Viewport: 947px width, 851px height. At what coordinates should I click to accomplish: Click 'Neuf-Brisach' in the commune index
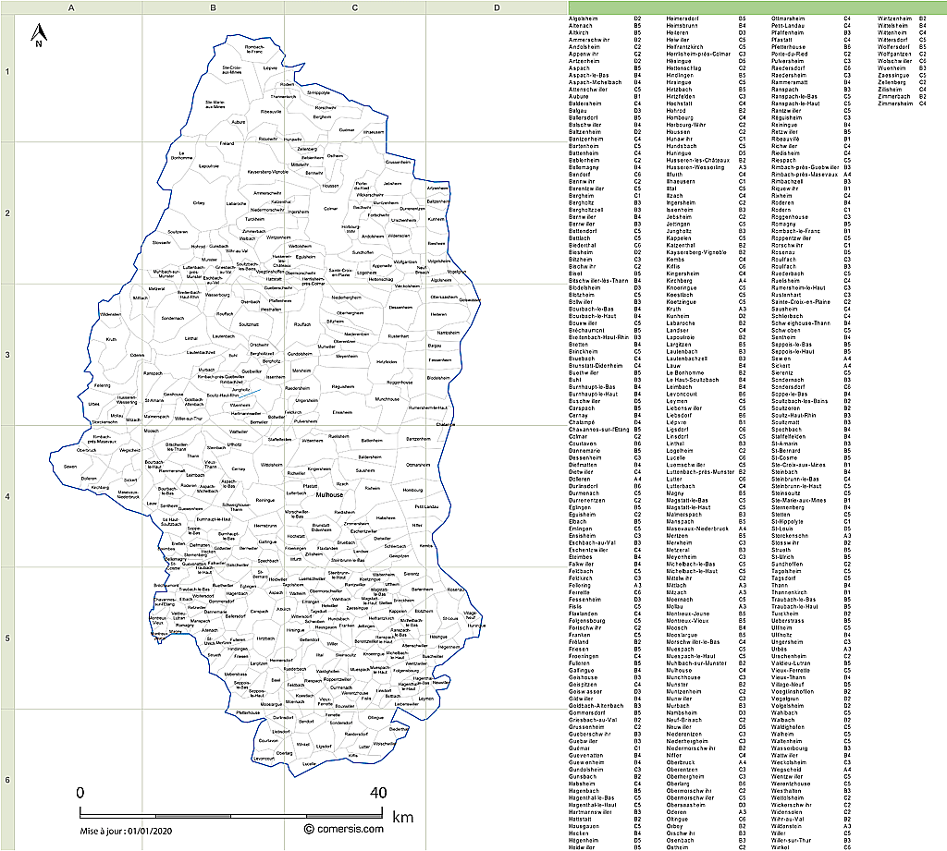point(683,720)
